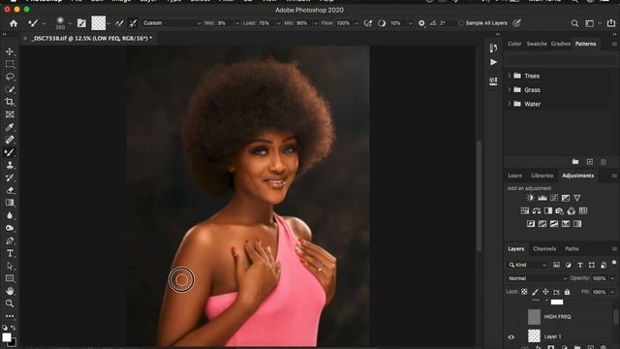
Task: Switch to the Channels tab
Action: 544,249
